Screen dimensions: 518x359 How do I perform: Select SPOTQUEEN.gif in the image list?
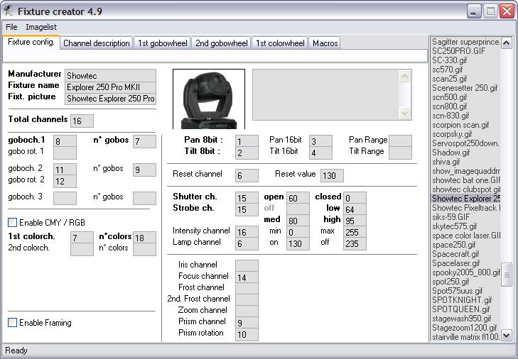466,309
